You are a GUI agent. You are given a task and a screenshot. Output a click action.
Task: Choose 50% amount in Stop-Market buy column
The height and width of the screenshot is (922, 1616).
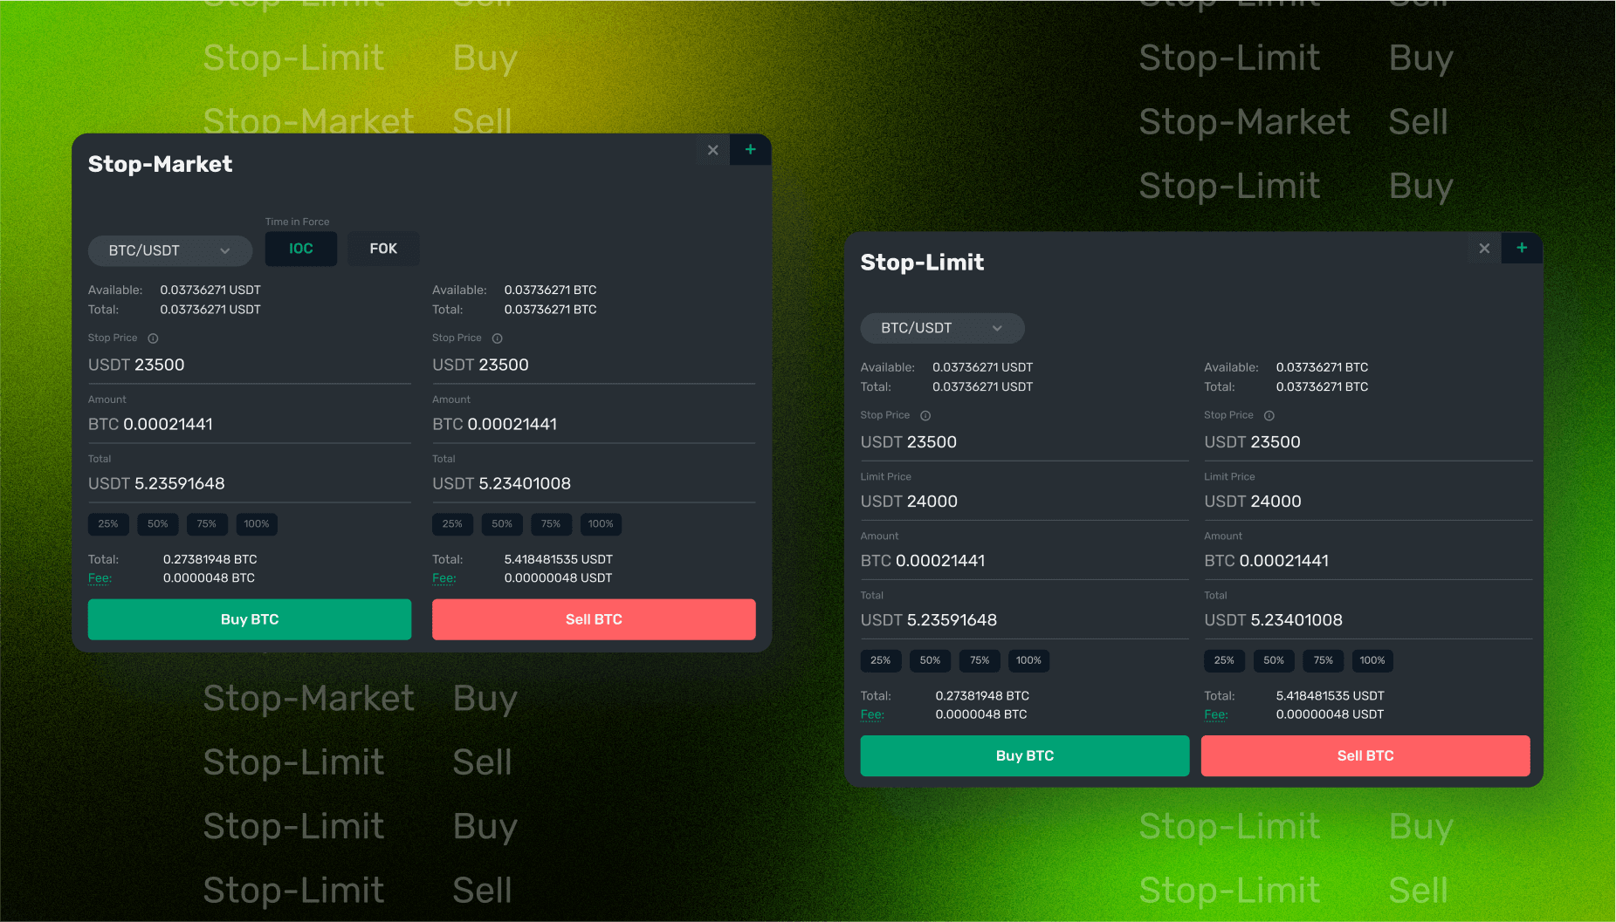[157, 524]
